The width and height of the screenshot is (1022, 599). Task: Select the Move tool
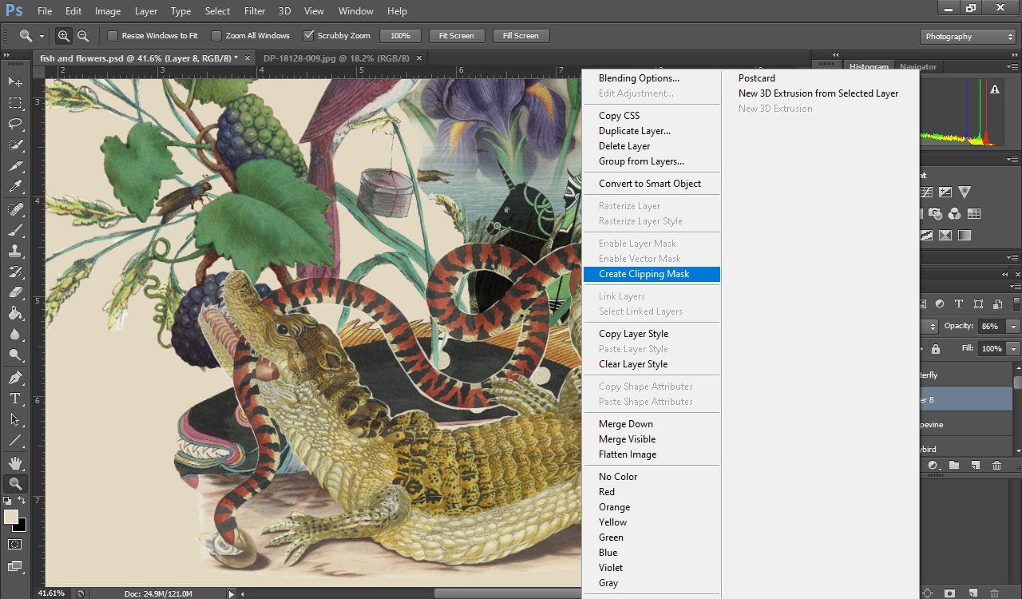(x=15, y=81)
